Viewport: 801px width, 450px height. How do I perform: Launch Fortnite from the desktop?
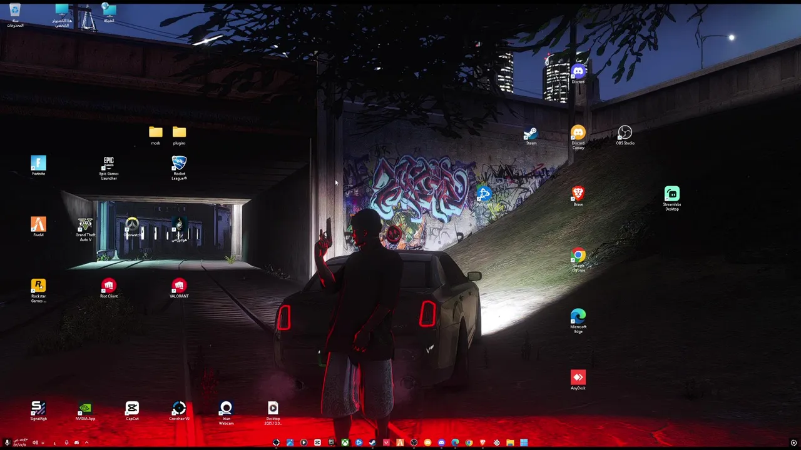pyautogui.click(x=38, y=166)
